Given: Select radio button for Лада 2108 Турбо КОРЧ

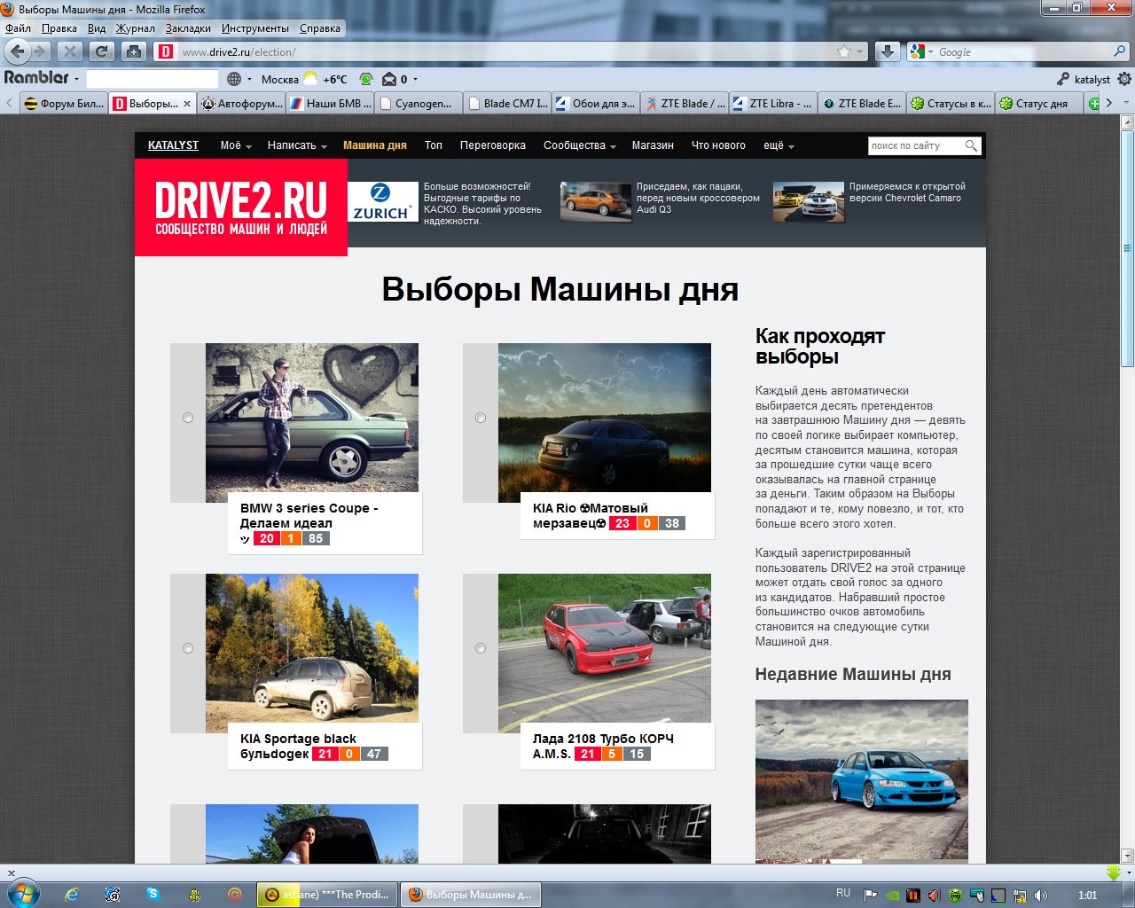Looking at the screenshot, I should coord(481,648).
